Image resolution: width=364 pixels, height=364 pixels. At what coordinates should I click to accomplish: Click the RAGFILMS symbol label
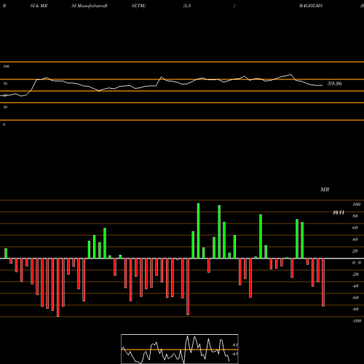[x=311, y=6]
